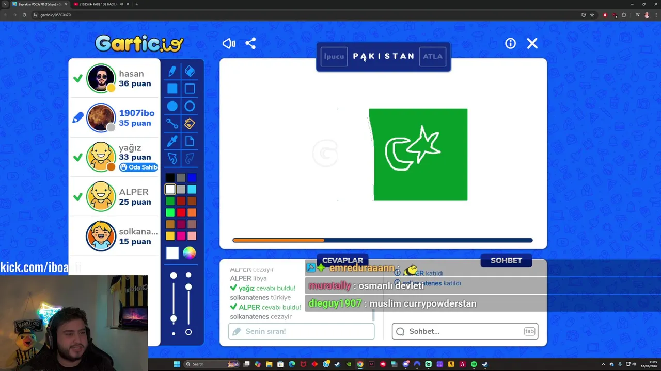
Task: Bookmark this page with star icon
Action: pos(592,15)
